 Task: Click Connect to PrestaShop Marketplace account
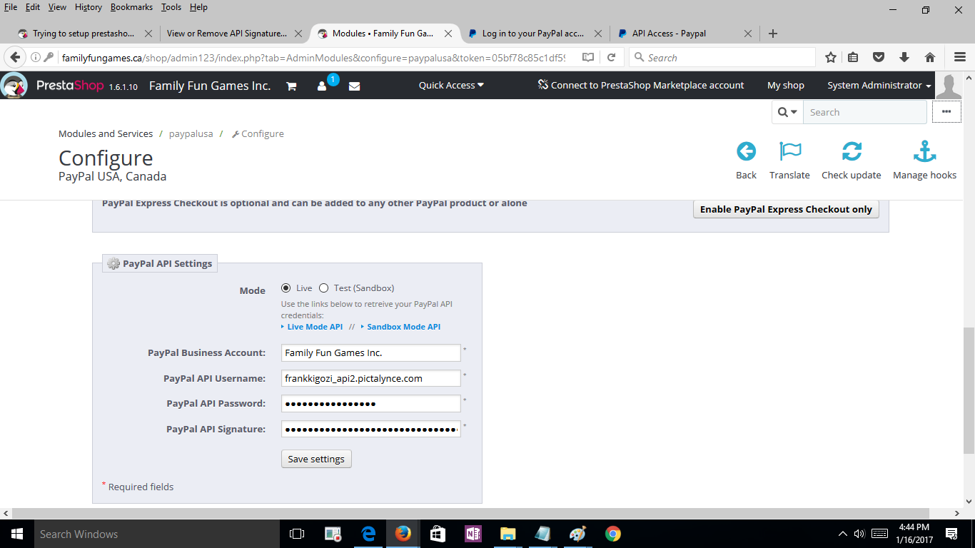click(640, 85)
